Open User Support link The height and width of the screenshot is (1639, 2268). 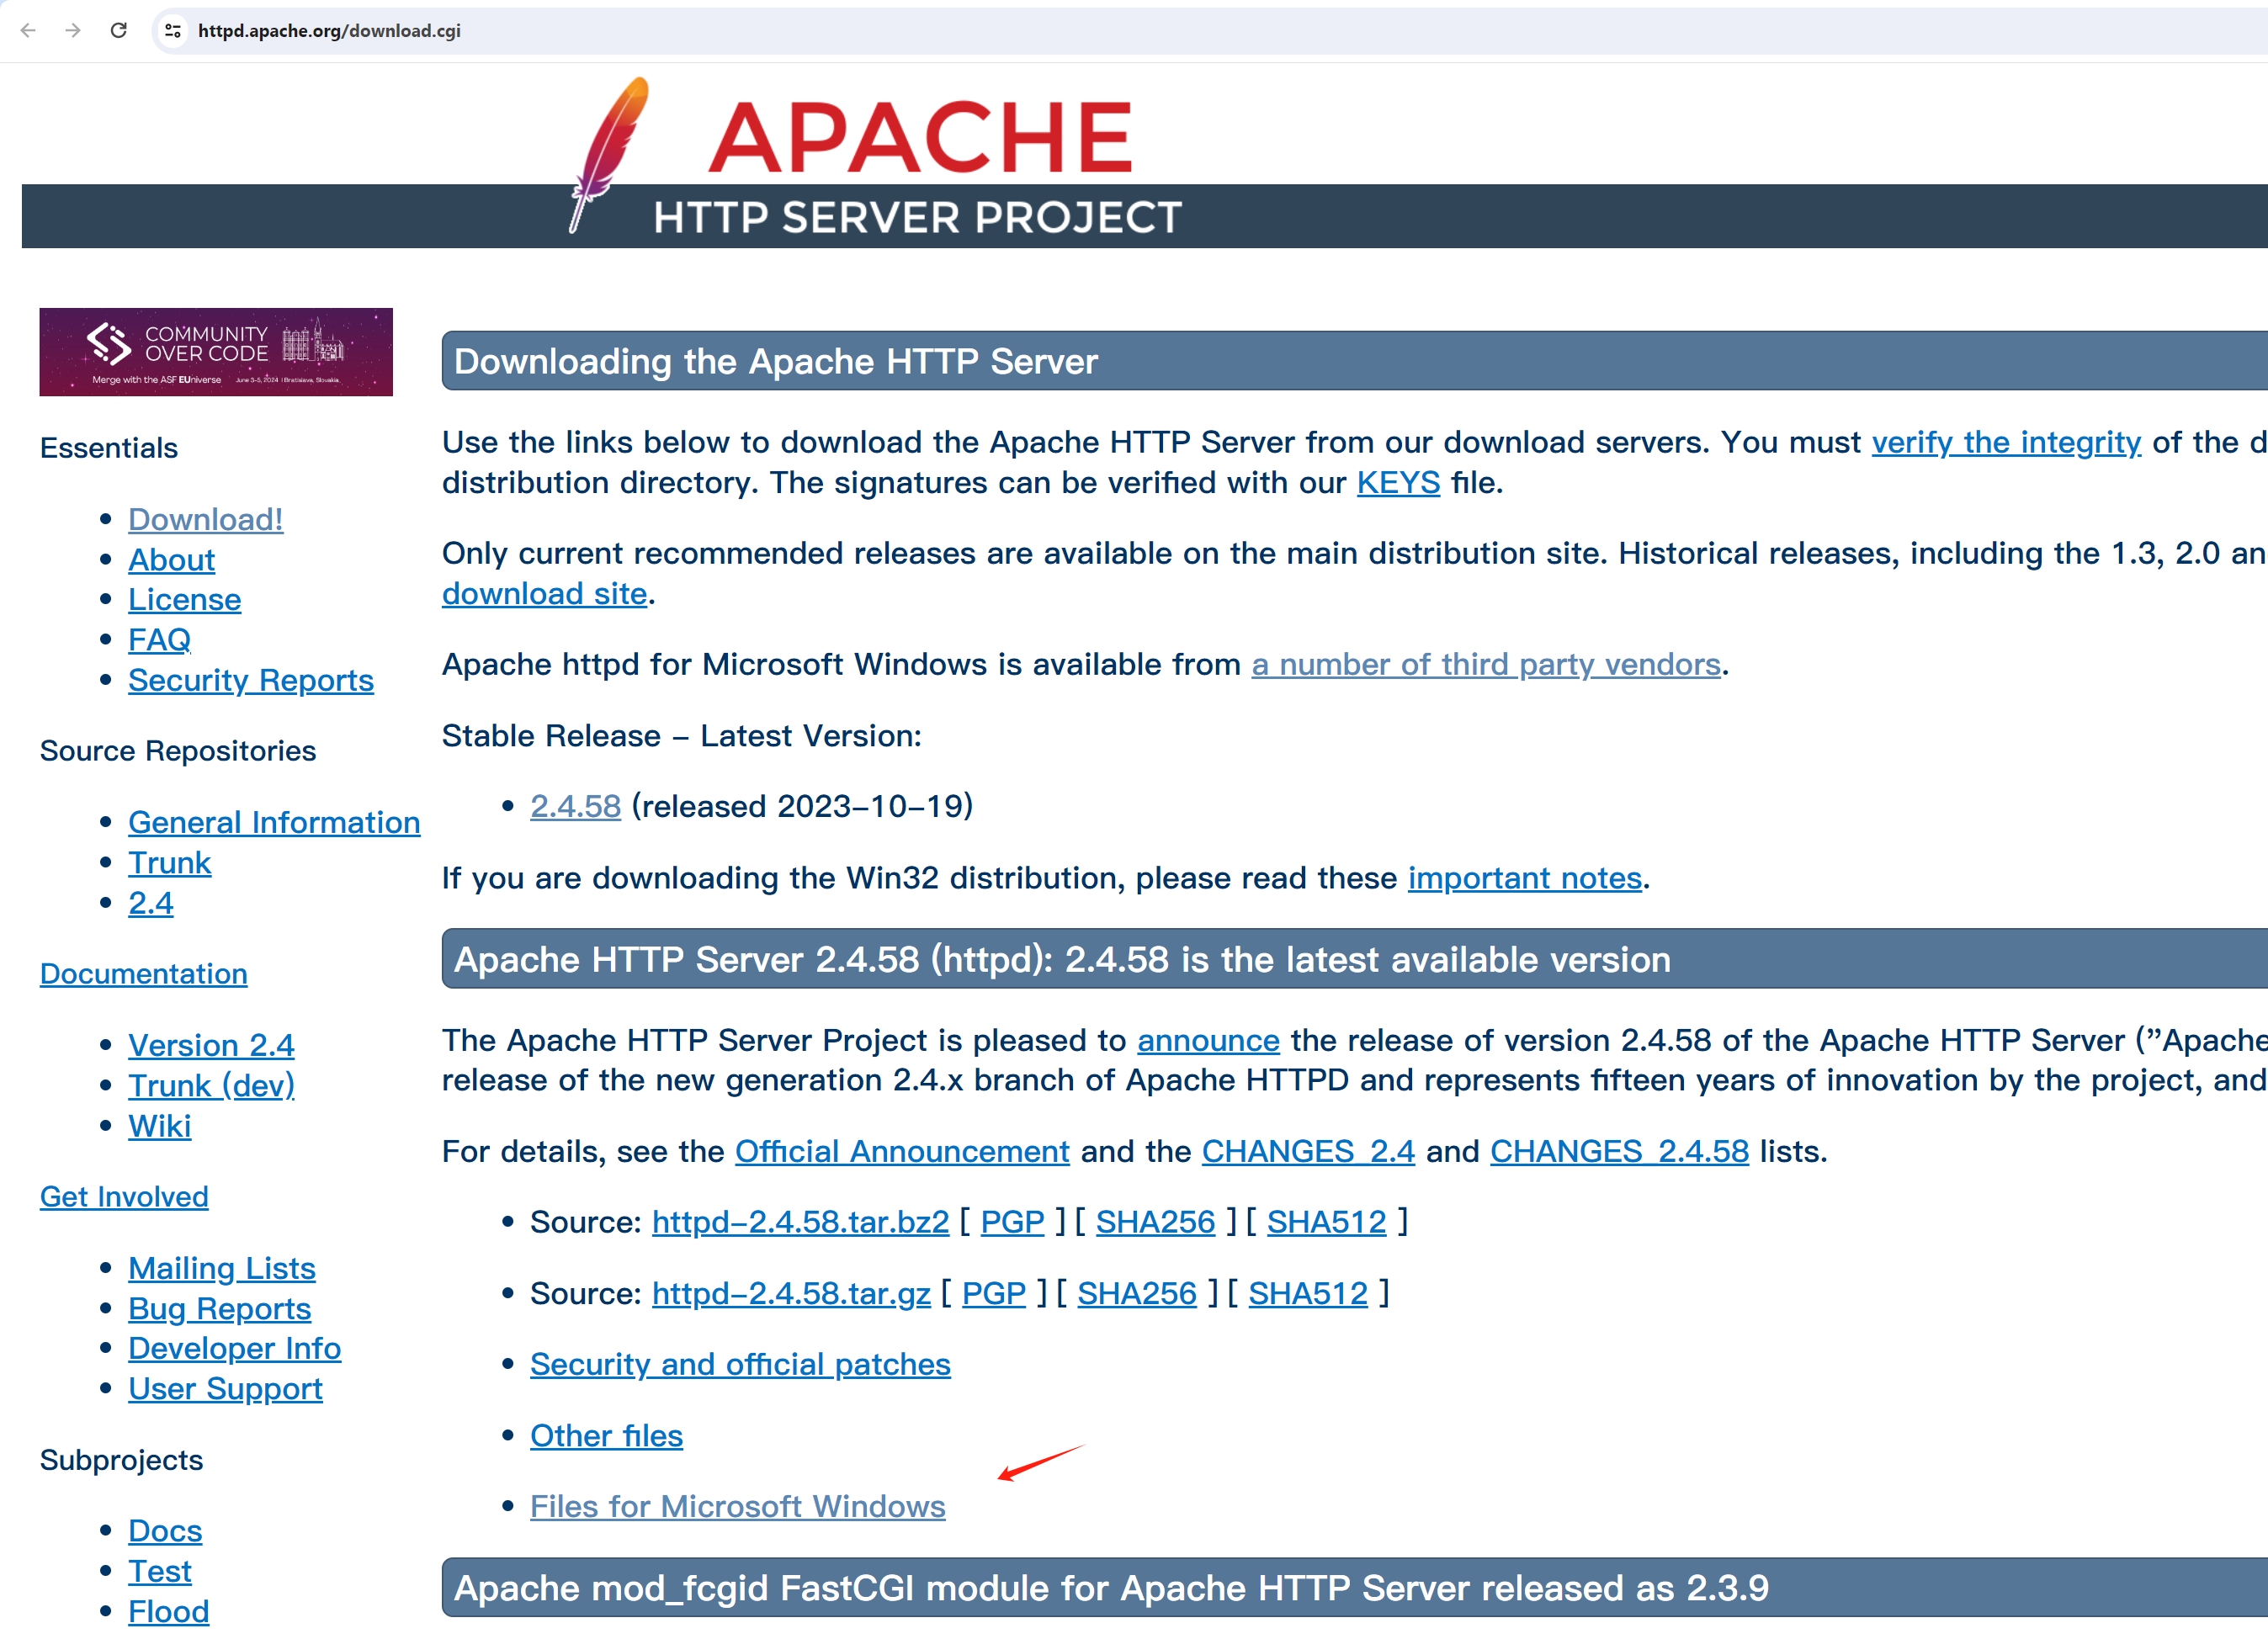pyautogui.click(x=225, y=1389)
